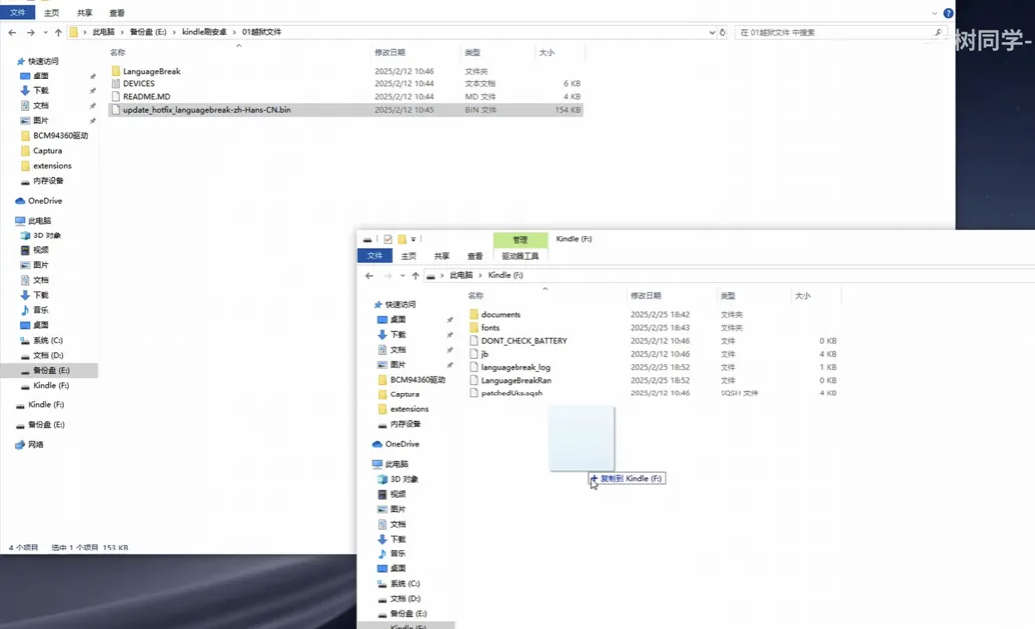
Task: Select languagebreak_log file on Kindle
Action: point(516,368)
